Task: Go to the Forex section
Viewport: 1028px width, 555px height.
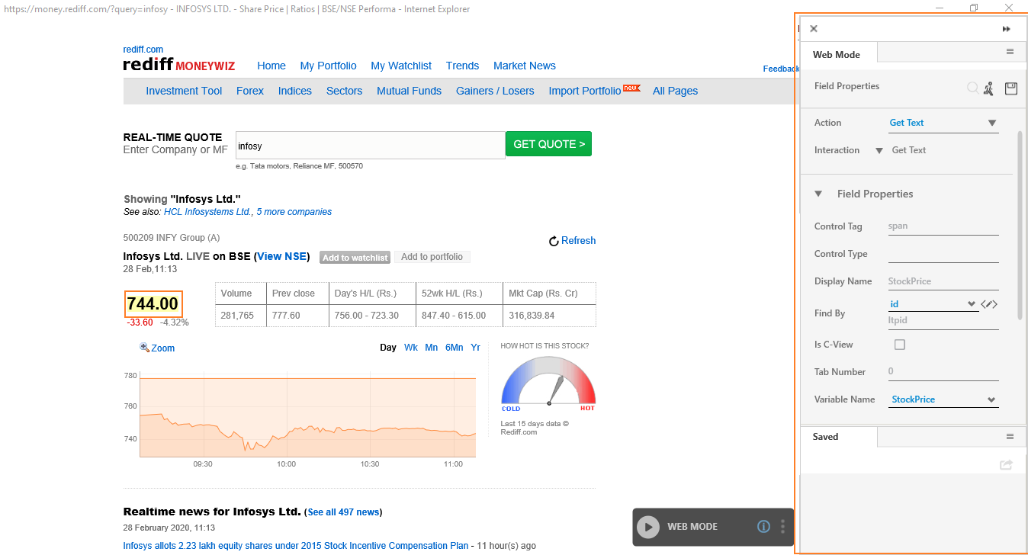Action: click(x=250, y=91)
